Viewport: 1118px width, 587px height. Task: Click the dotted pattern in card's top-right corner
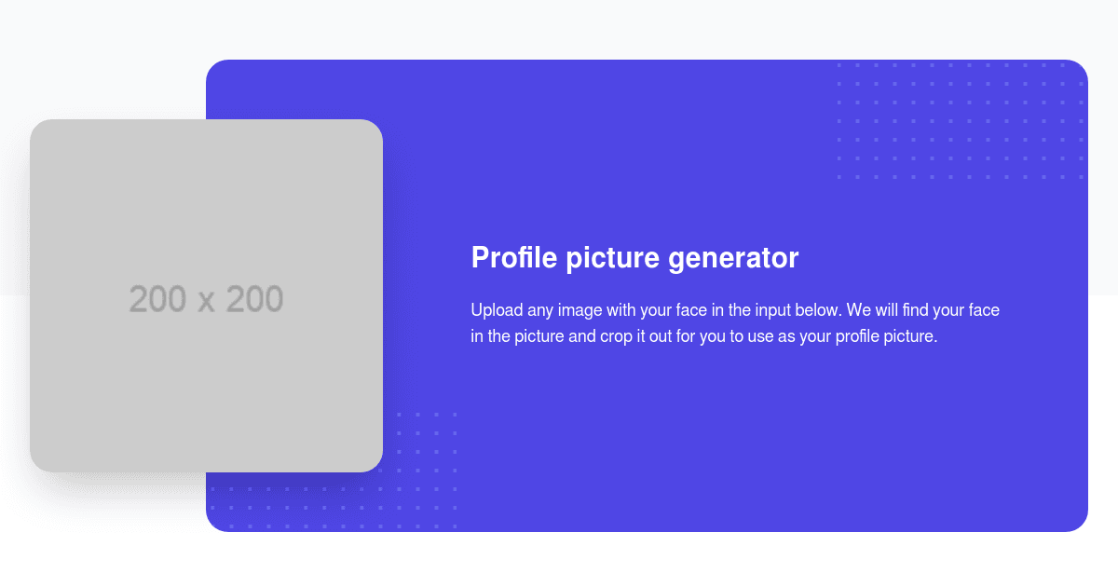(961, 120)
